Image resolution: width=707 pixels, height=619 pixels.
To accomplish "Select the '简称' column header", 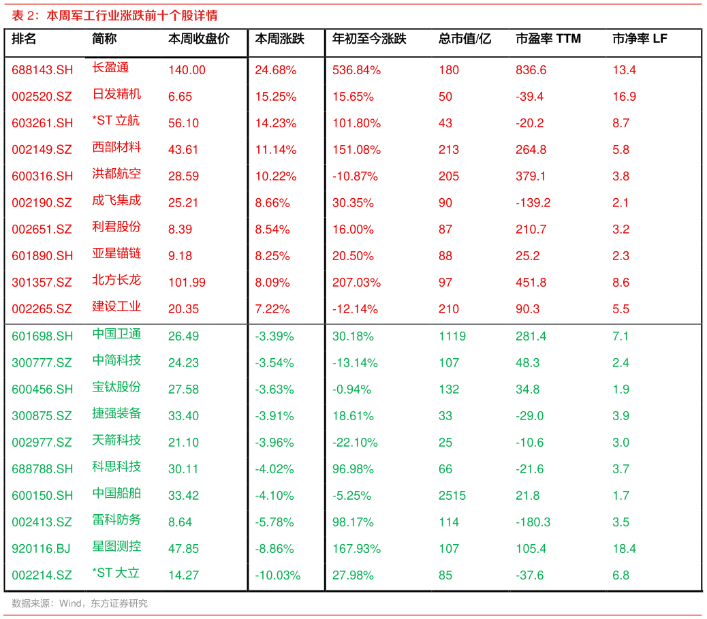I will 104,39.
